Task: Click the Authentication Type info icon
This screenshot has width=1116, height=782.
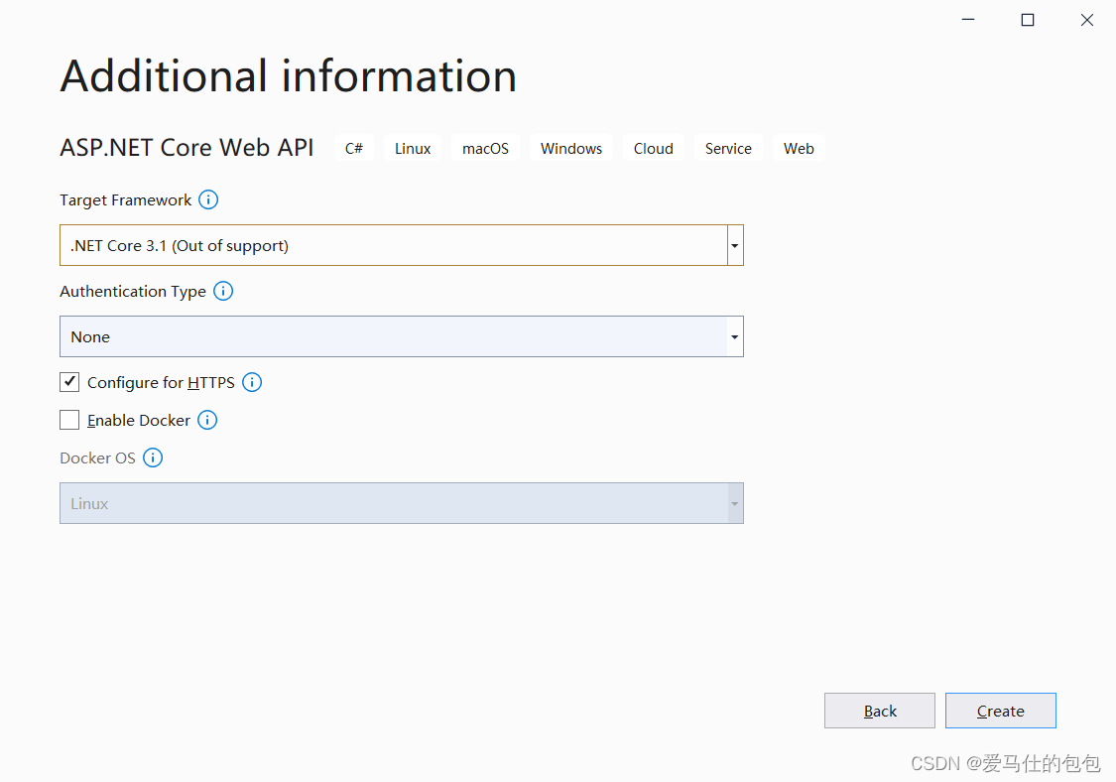Action: coord(223,291)
